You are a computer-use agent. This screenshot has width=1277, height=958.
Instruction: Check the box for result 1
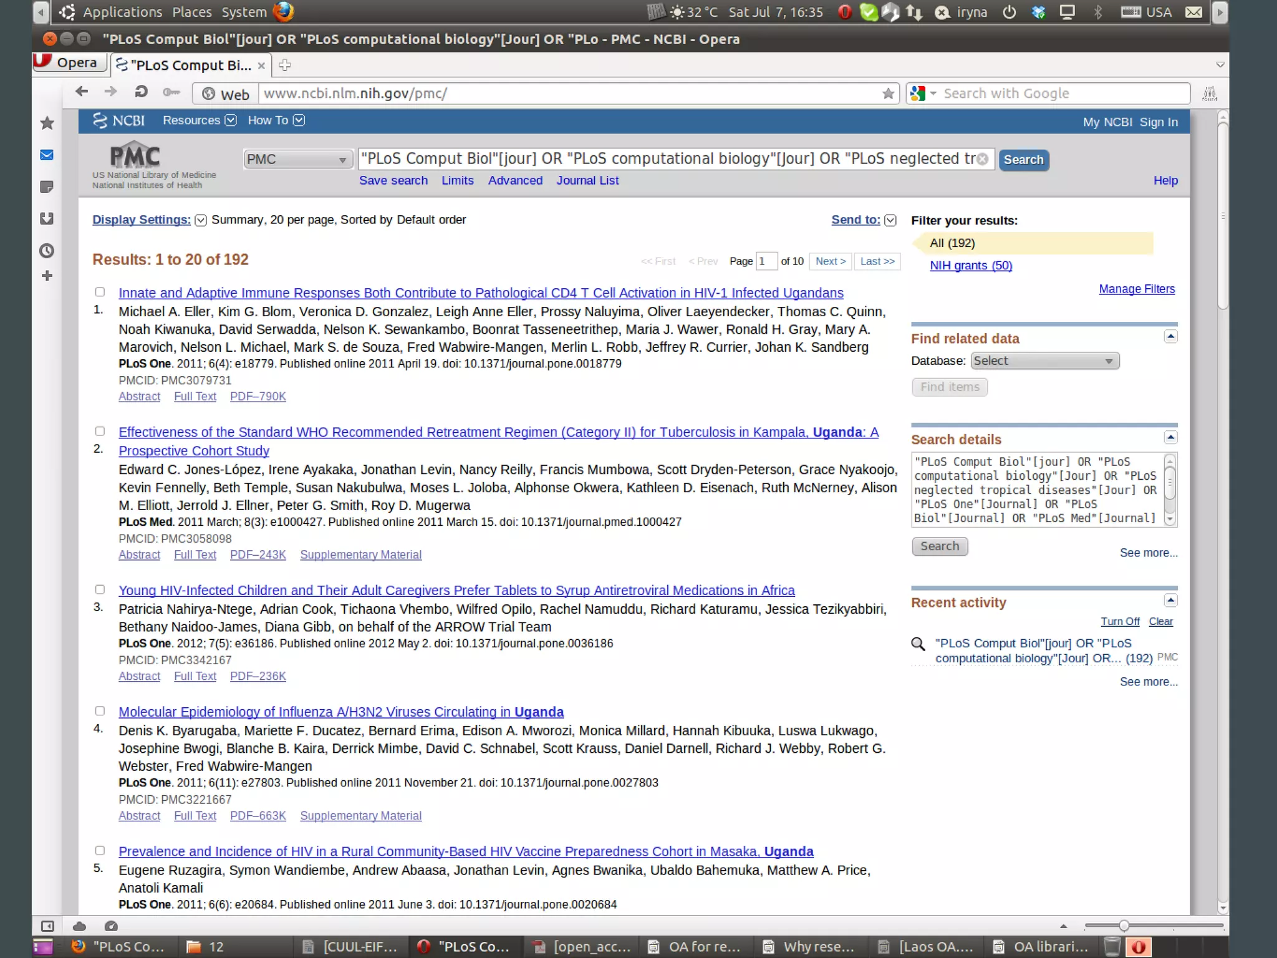100,292
